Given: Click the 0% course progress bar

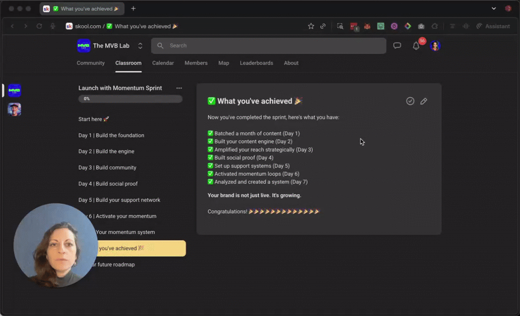Looking at the screenshot, I should pyautogui.click(x=131, y=99).
